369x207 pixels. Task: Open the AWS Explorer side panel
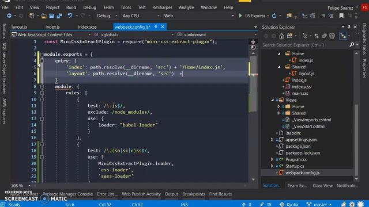tap(4, 111)
